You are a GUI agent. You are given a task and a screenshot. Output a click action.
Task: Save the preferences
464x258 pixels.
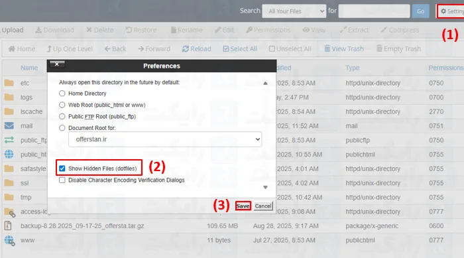pos(243,206)
